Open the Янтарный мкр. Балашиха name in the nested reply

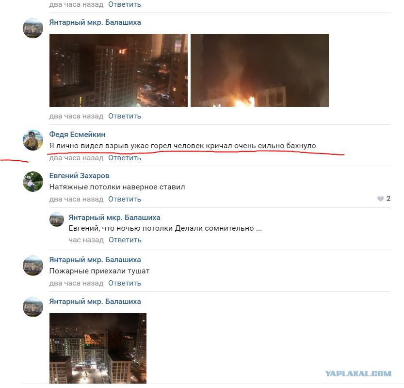click(x=114, y=218)
